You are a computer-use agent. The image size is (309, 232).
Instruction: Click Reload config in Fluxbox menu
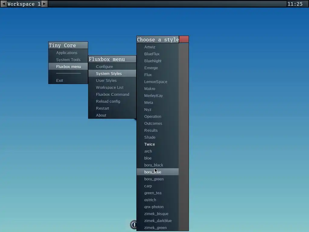112,101
